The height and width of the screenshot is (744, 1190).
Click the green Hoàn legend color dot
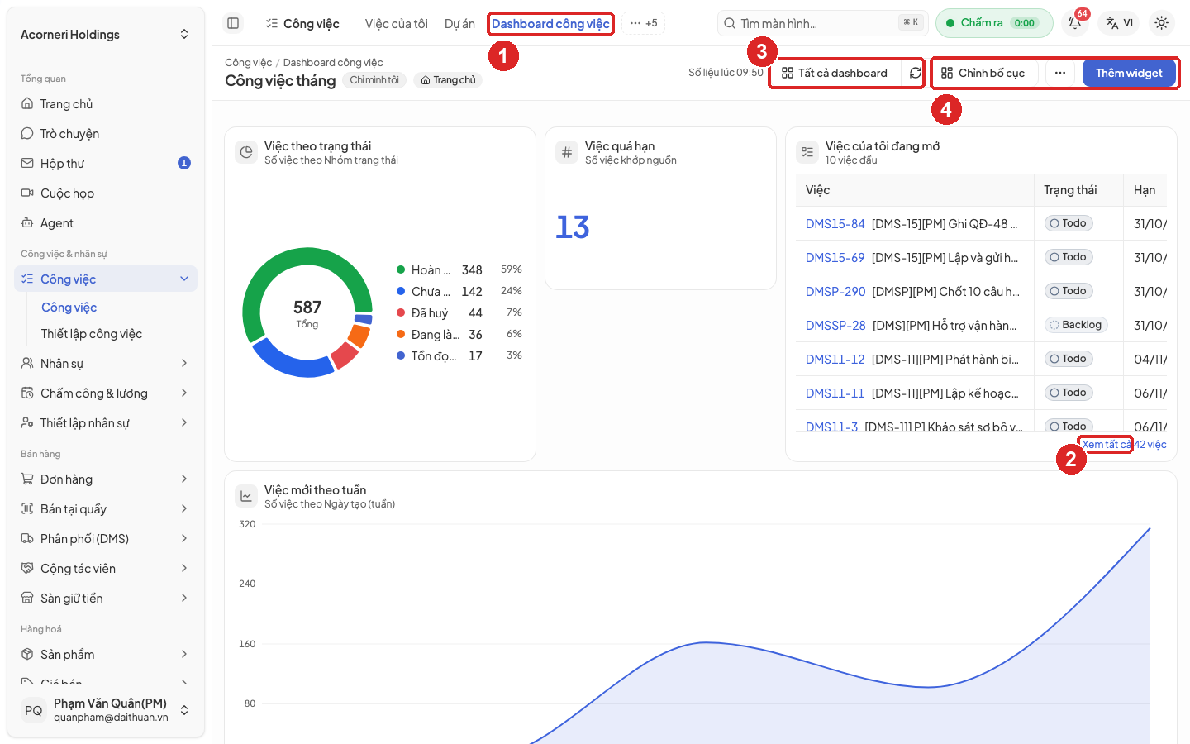coord(401,269)
